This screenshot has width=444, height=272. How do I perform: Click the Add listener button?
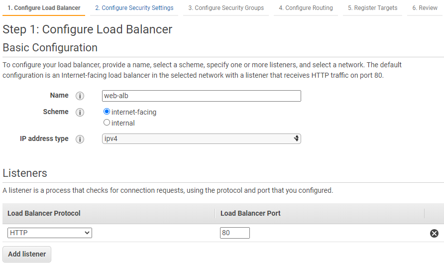point(27,254)
